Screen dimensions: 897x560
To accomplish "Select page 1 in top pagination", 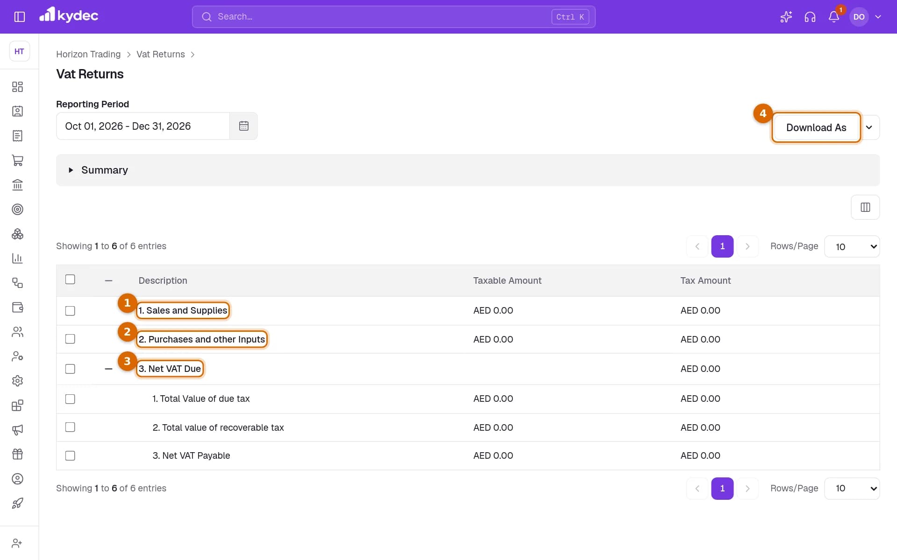I will tap(722, 246).
